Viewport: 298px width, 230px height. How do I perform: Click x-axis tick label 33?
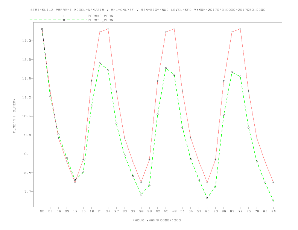133,211
